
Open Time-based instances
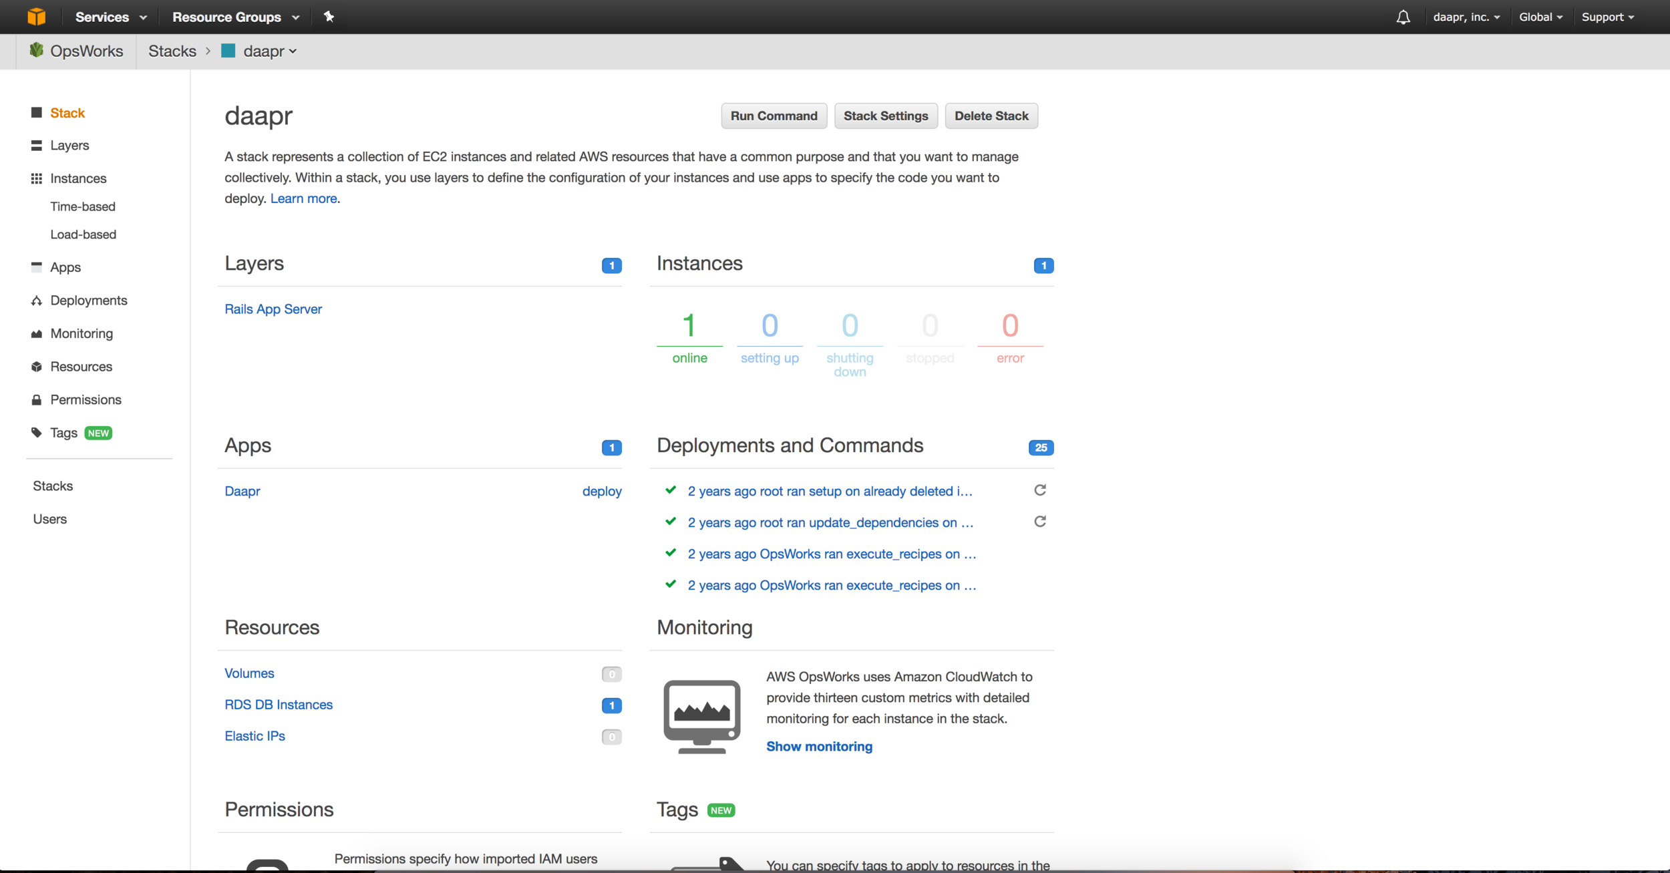point(83,206)
